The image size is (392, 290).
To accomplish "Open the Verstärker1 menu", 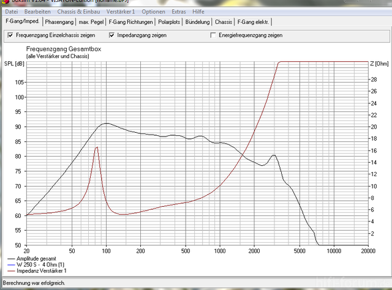I will (x=120, y=12).
